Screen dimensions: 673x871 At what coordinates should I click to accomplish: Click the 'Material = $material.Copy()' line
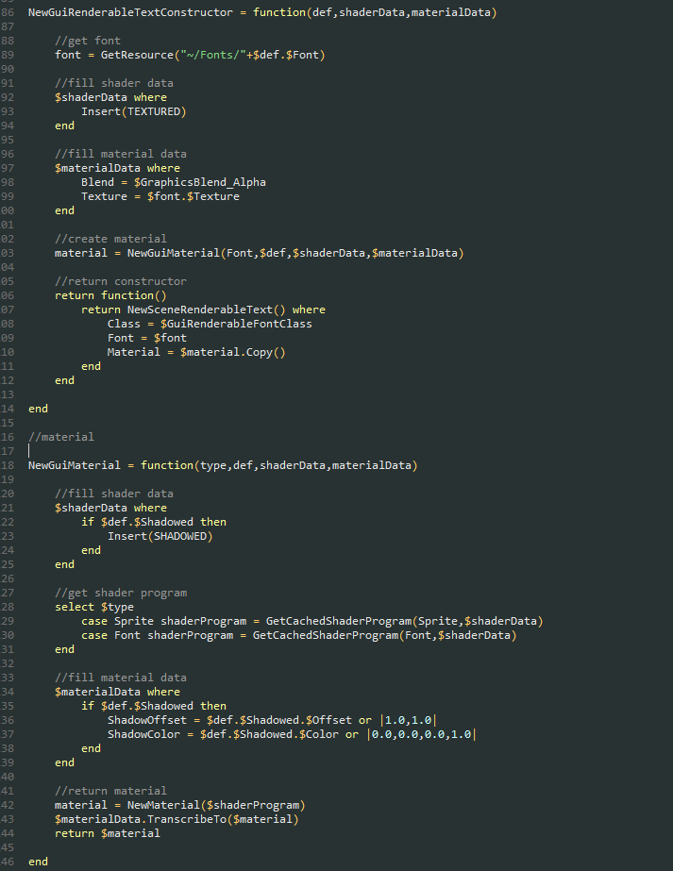(196, 352)
